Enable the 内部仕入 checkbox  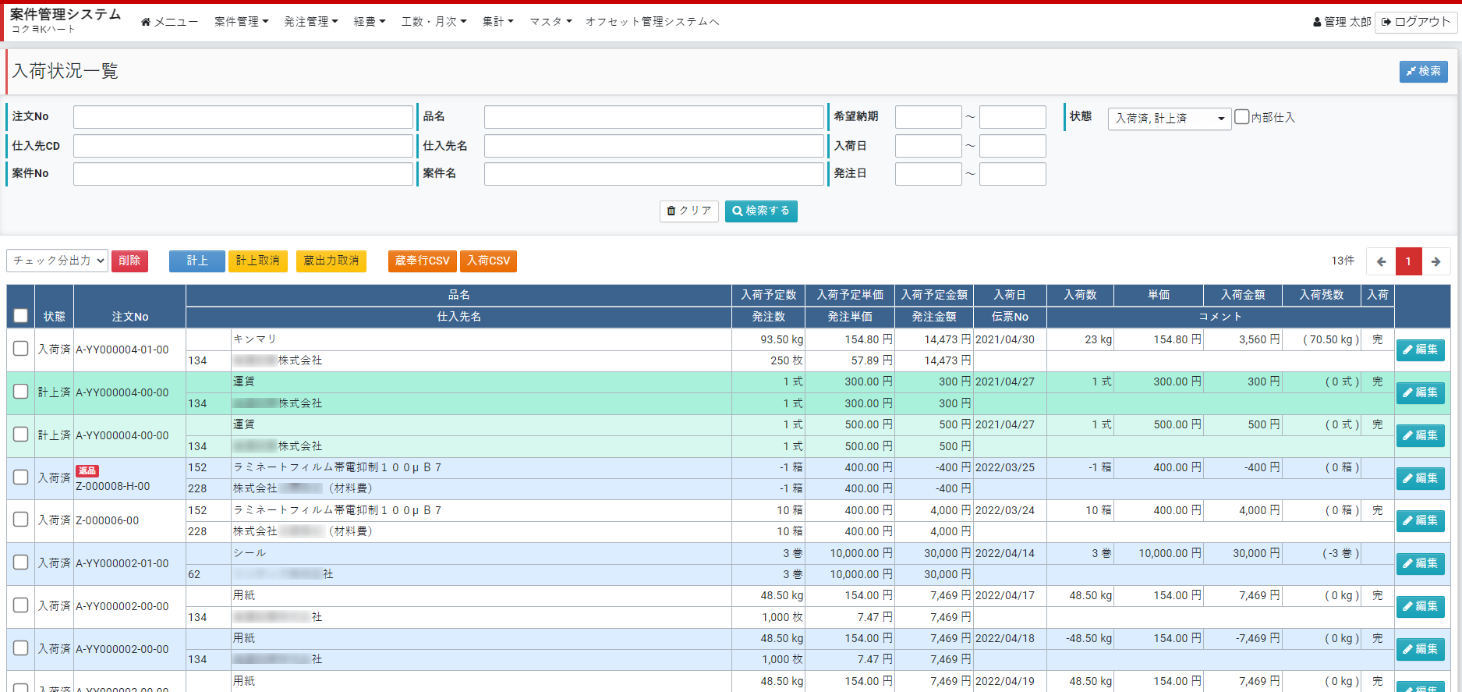coord(1242,117)
